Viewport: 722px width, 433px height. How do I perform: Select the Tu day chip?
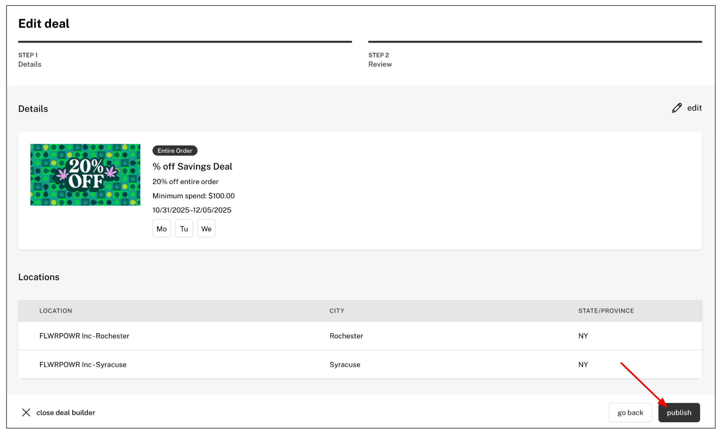pos(184,228)
